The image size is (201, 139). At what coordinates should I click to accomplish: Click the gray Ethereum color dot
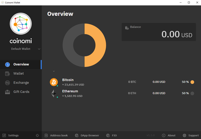(x=192, y=93)
